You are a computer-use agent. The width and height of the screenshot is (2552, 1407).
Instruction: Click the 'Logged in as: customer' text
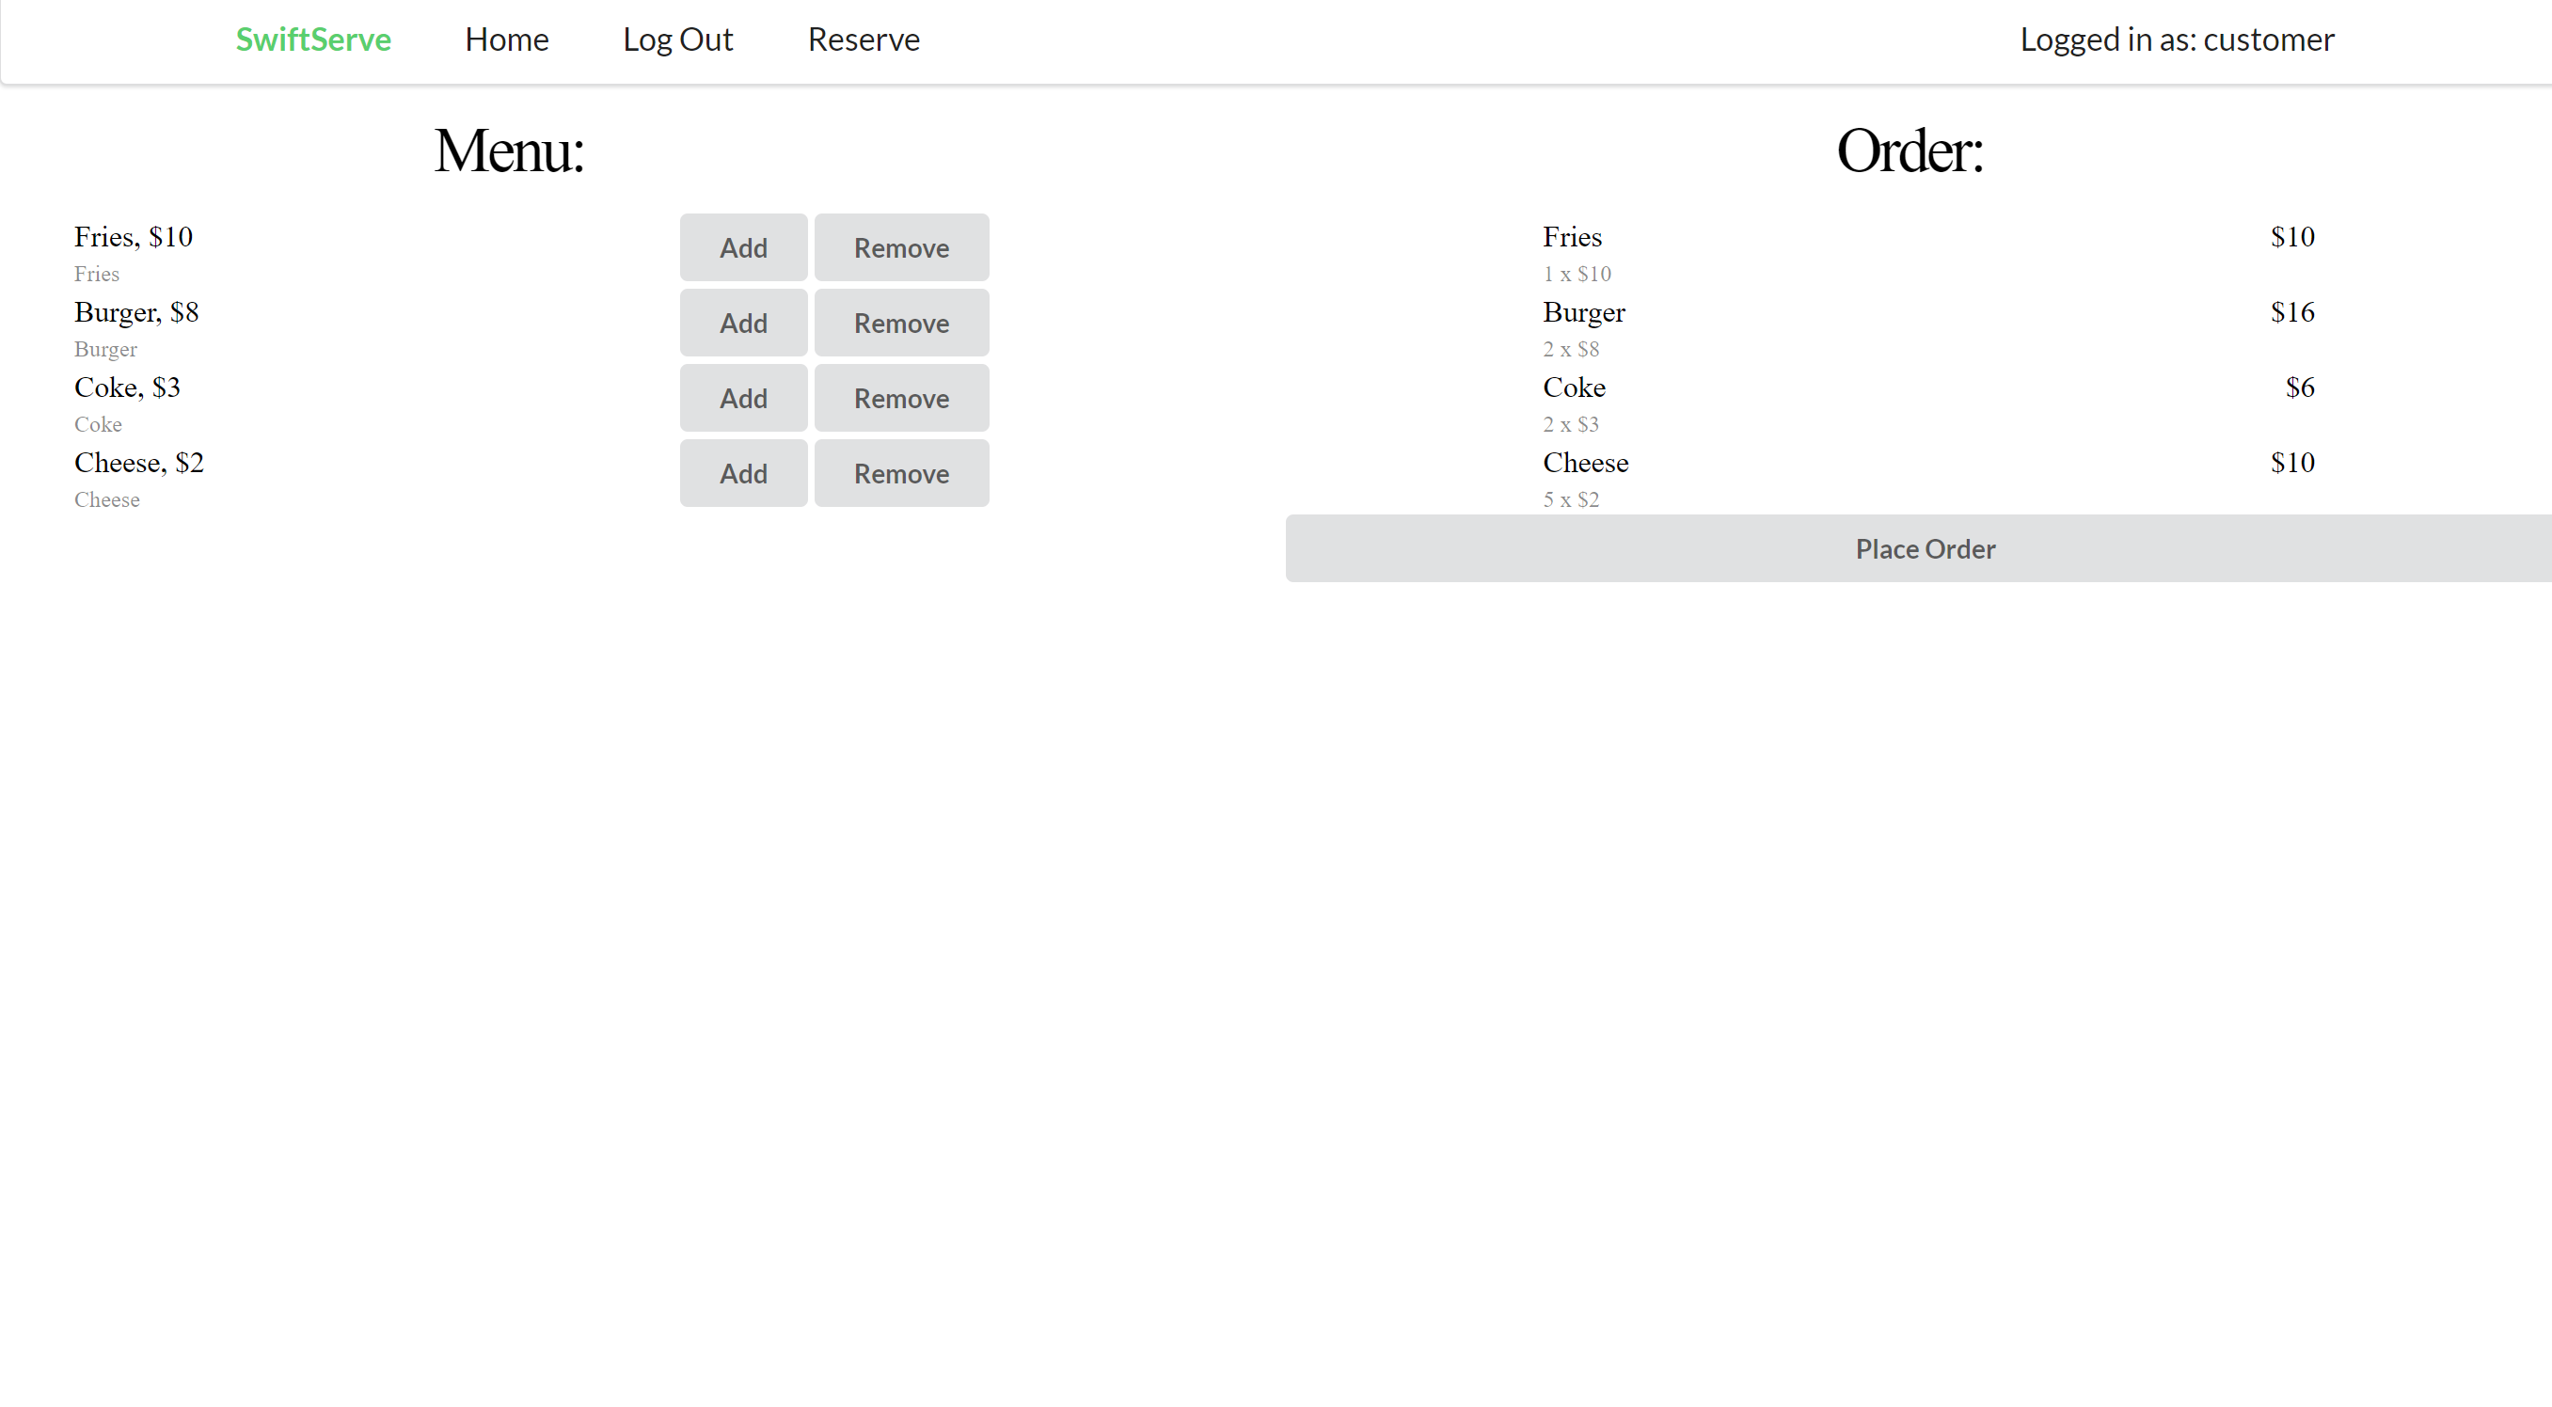pos(2177,40)
